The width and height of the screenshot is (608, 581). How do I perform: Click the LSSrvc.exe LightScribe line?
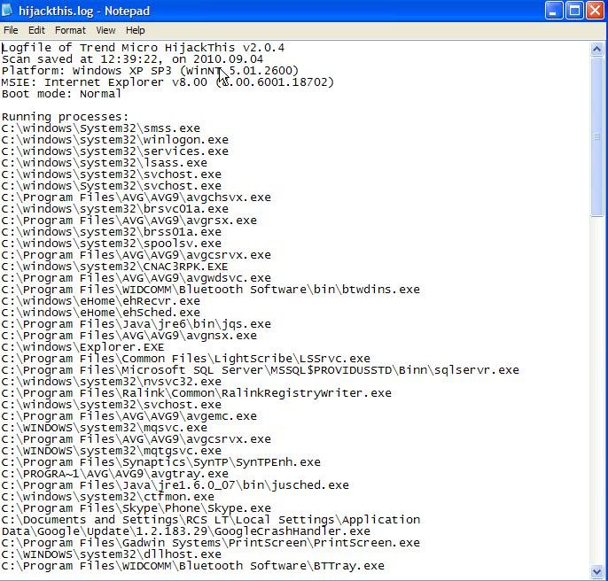coord(186,359)
